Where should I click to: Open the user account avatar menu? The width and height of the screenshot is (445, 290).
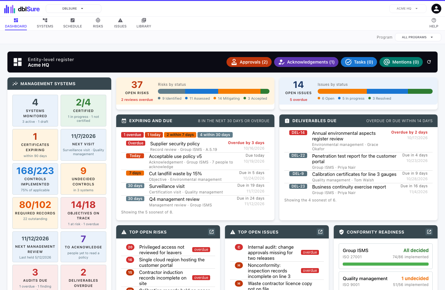click(436, 9)
